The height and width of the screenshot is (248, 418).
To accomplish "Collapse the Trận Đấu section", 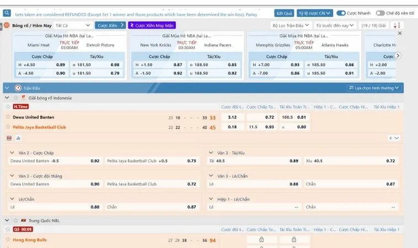I will click(7, 88).
